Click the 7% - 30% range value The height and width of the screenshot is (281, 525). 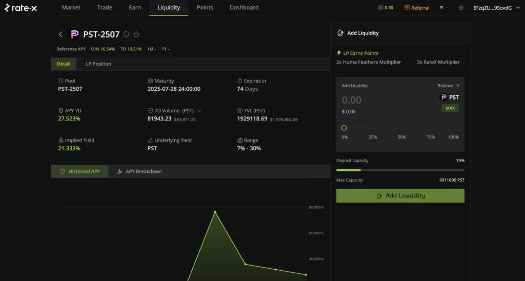coord(249,148)
